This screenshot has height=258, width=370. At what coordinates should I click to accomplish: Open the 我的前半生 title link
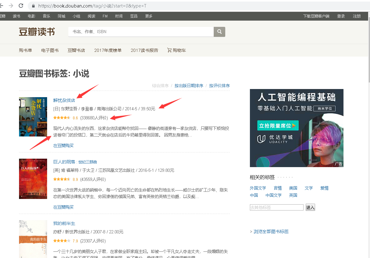click(64, 223)
